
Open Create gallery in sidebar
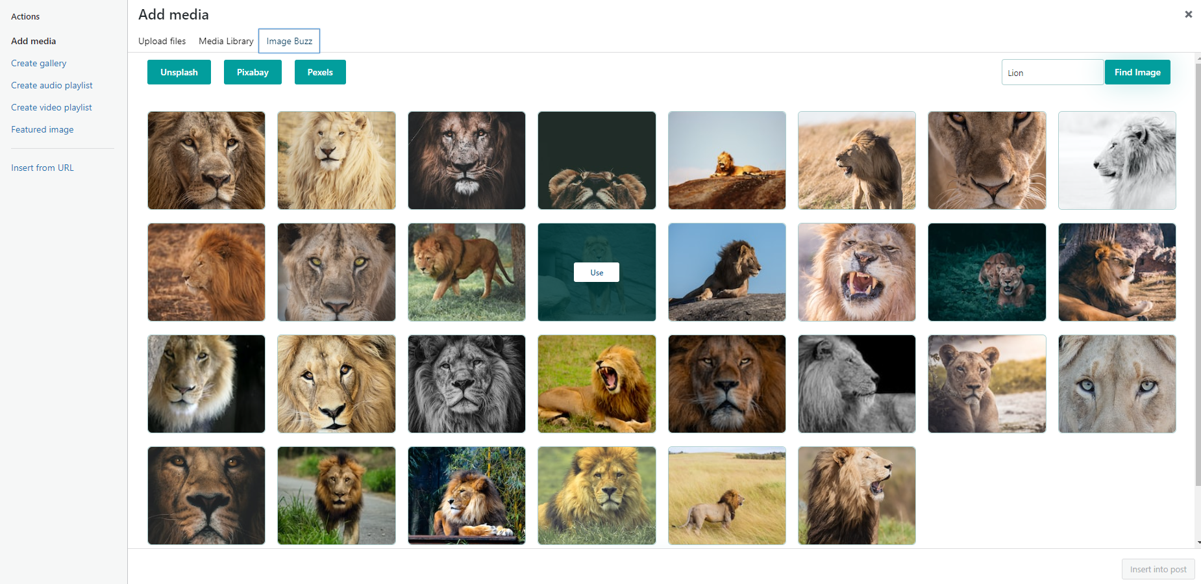(x=39, y=63)
